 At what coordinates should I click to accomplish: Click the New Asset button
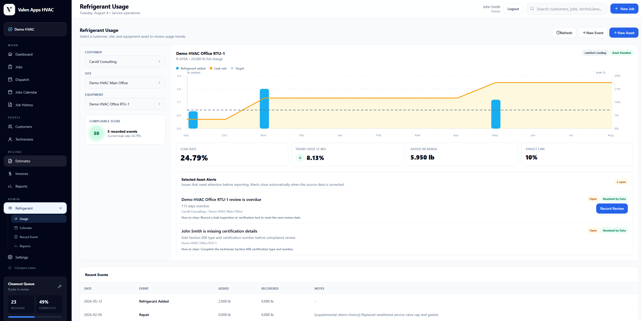(x=624, y=33)
